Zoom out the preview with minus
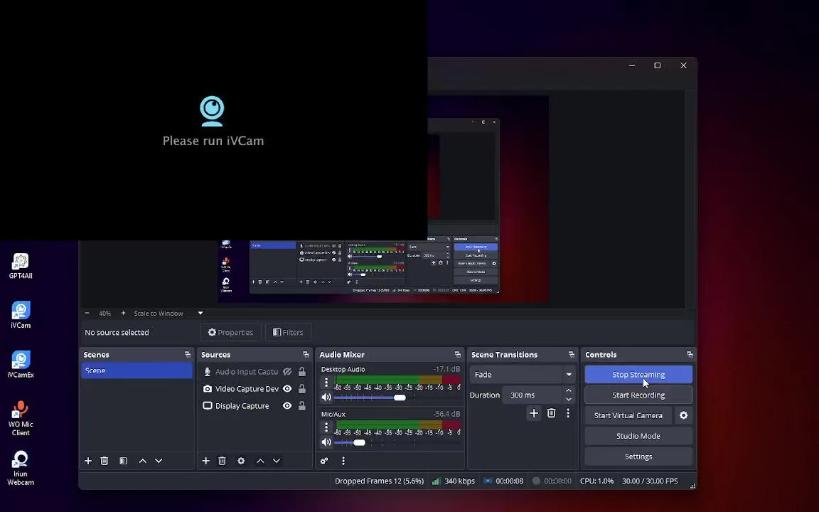This screenshot has width=819, height=512. click(x=87, y=313)
